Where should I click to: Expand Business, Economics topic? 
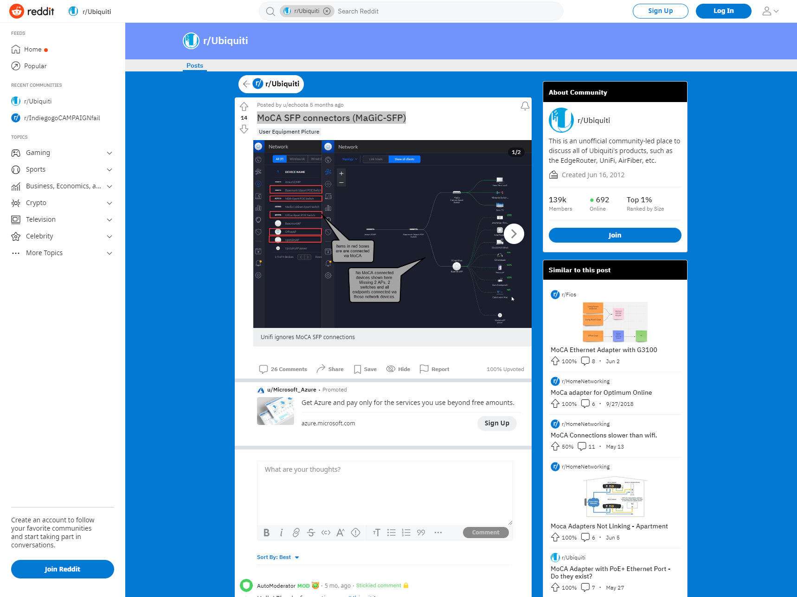tap(63, 186)
